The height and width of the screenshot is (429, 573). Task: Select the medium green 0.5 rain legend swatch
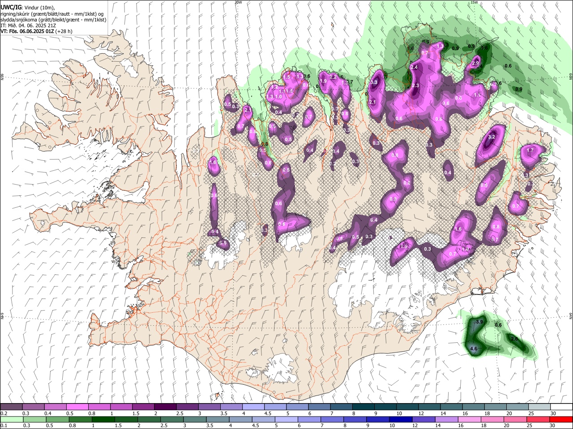point(57,420)
